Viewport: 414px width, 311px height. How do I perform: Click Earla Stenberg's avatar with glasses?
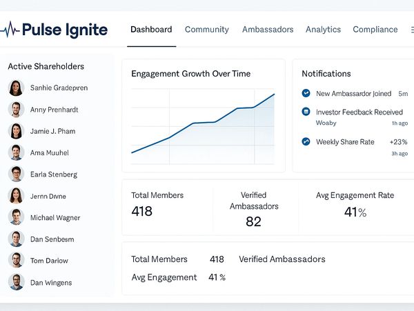(x=16, y=174)
